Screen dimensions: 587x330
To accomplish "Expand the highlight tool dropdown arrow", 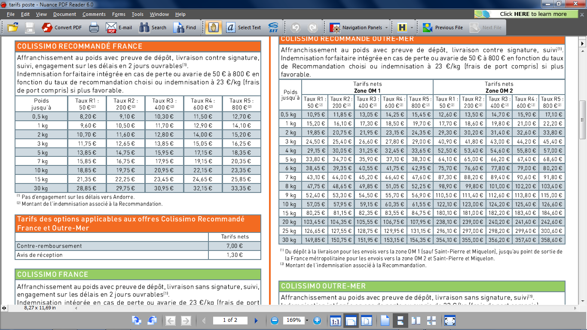I will pyautogui.click(x=412, y=27).
